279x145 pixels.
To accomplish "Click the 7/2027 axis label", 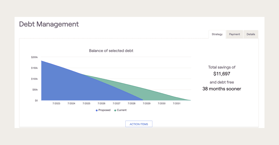I will 116,103.
